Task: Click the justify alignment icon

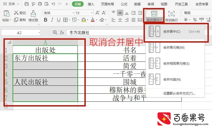Action: 133,20
